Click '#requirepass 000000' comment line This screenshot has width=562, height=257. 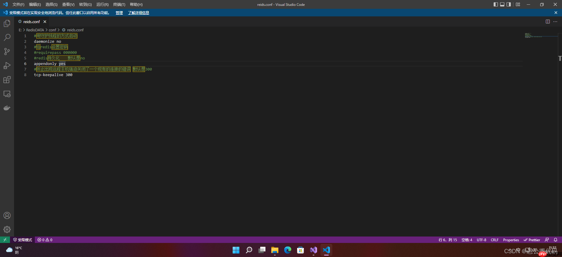pos(55,52)
